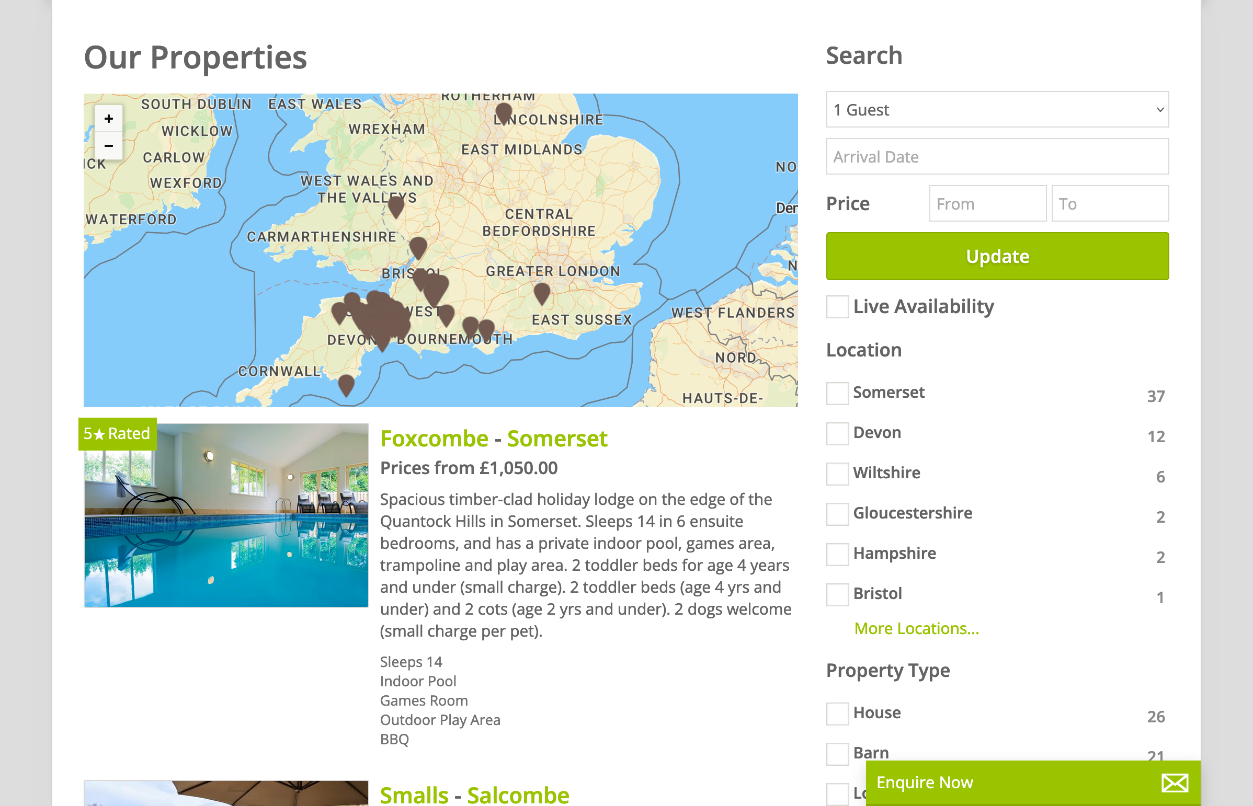The height and width of the screenshot is (806, 1253).
Task: Click the map pin near Lincolnshire
Action: tap(503, 112)
